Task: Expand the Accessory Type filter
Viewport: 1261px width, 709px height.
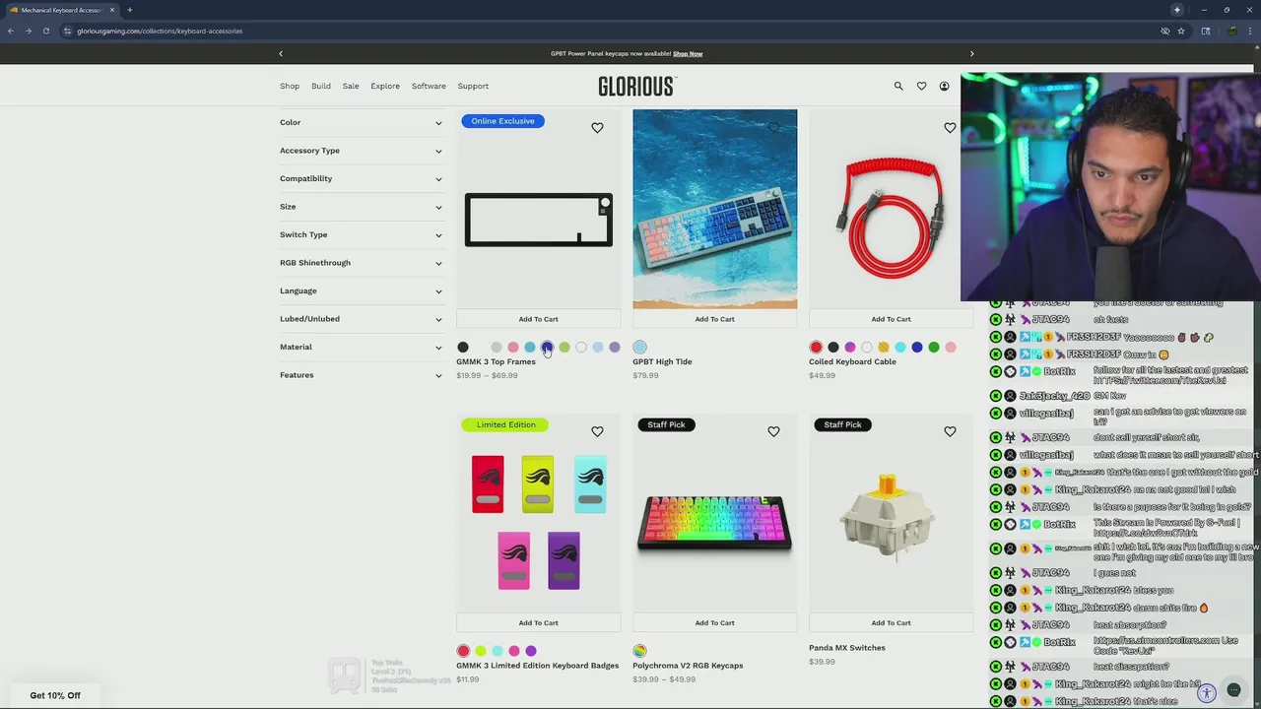Action: pos(361,151)
